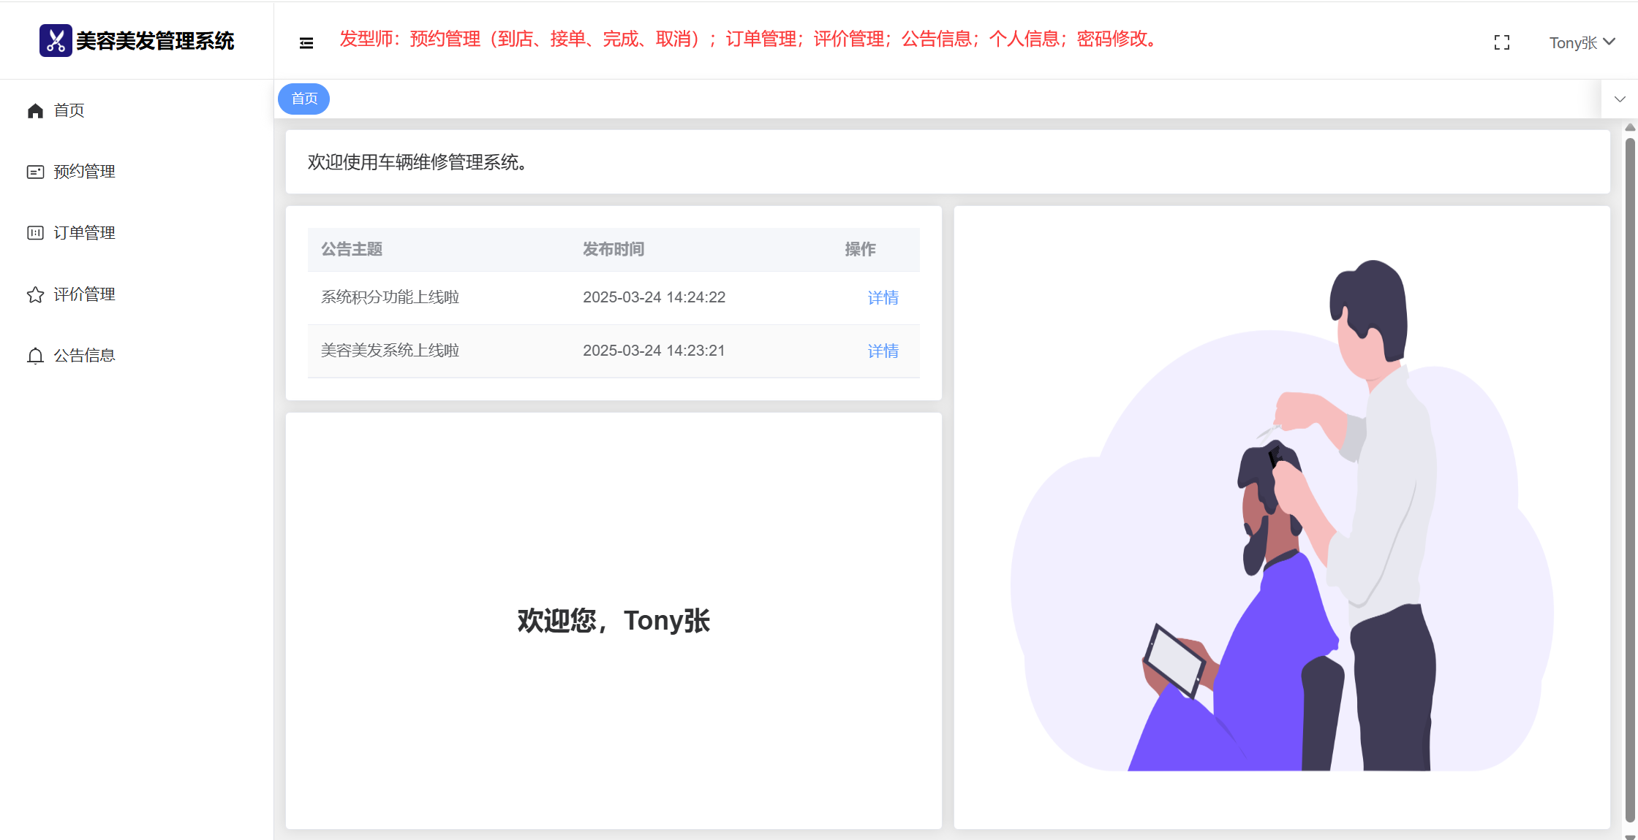The height and width of the screenshot is (840, 1638).
Task: View 详情 for 美容美发系统上线啦
Action: tap(883, 351)
